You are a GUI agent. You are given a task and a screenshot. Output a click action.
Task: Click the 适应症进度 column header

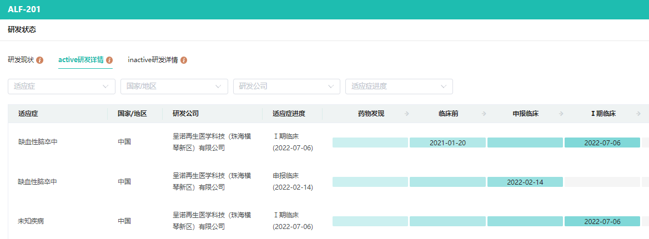[x=289, y=114]
